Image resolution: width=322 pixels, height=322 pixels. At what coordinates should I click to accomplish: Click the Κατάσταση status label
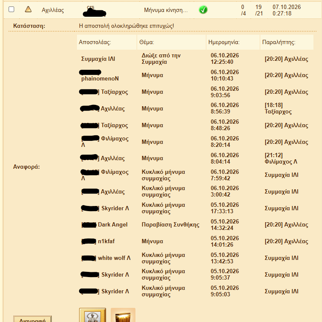click(x=29, y=26)
